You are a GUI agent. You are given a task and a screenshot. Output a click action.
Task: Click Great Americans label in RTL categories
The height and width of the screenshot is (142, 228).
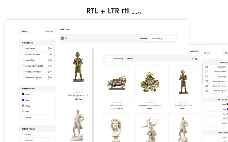click(x=219, y=86)
